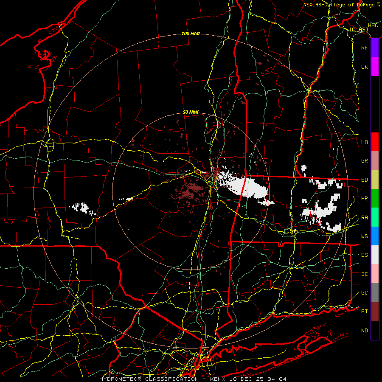Click the DS white legend swatch
The image size is (382, 382).
[375, 255]
